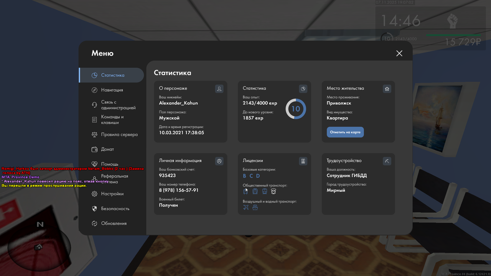Select the airplane icon under Воздушный транспорт

point(245,207)
